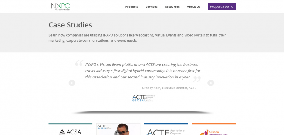Click the INXPO logo
This screenshot has width=284, height=135.
60,7
